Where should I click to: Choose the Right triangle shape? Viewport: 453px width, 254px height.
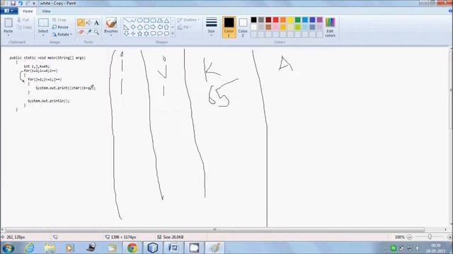(x=127, y=27)
